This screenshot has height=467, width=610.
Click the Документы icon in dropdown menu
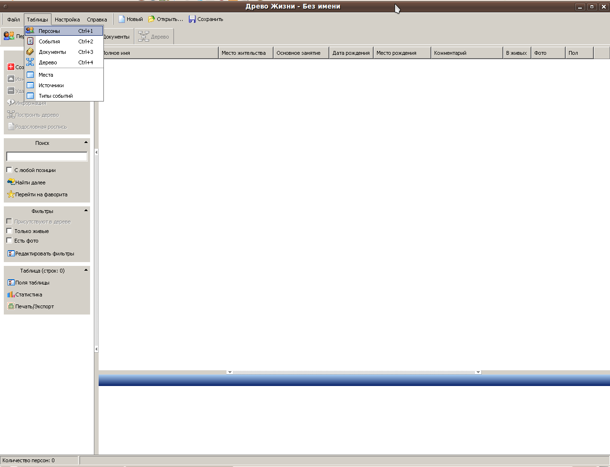pos(30,51)
